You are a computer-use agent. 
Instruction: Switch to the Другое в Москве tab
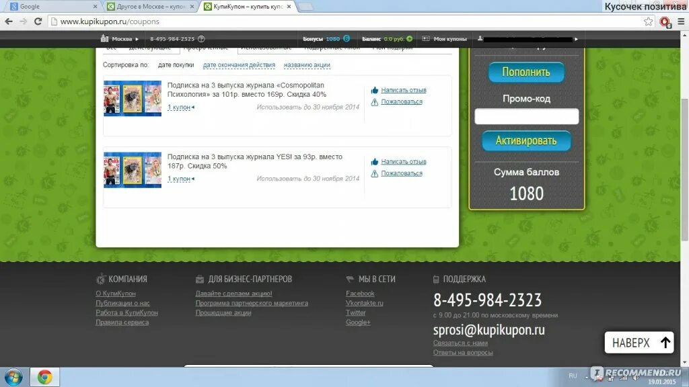(150, 7)
